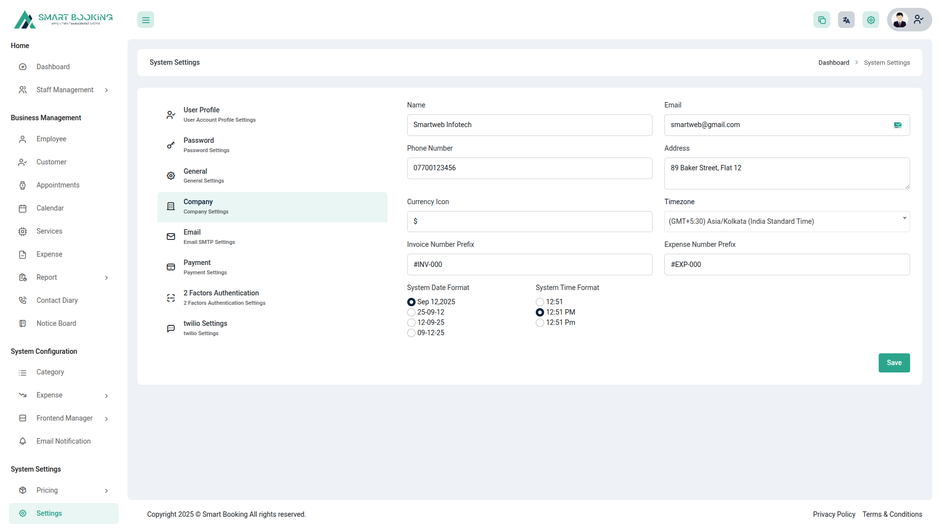Expand the Frontend Manager section
This screenshot has height=530, width=942.
point(64,418)
